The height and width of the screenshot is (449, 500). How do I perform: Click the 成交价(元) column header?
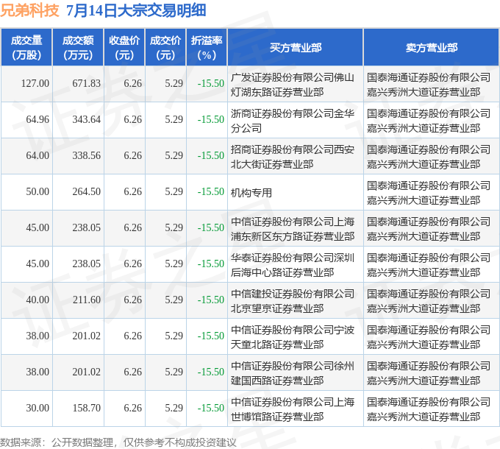point(165,48)
